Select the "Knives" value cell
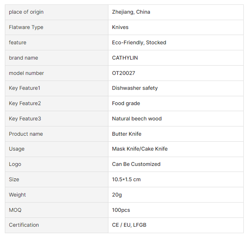Viewport: 249px width, 238px height. [120, 27]
